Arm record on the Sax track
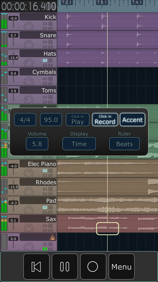Viewport: 158px width, 282px height. [50, 226]
